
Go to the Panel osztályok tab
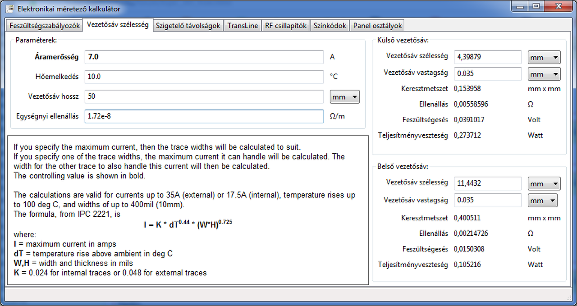377,26
